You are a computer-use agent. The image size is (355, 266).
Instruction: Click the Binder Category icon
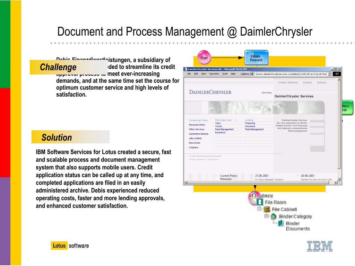click(x=274, y=216)
